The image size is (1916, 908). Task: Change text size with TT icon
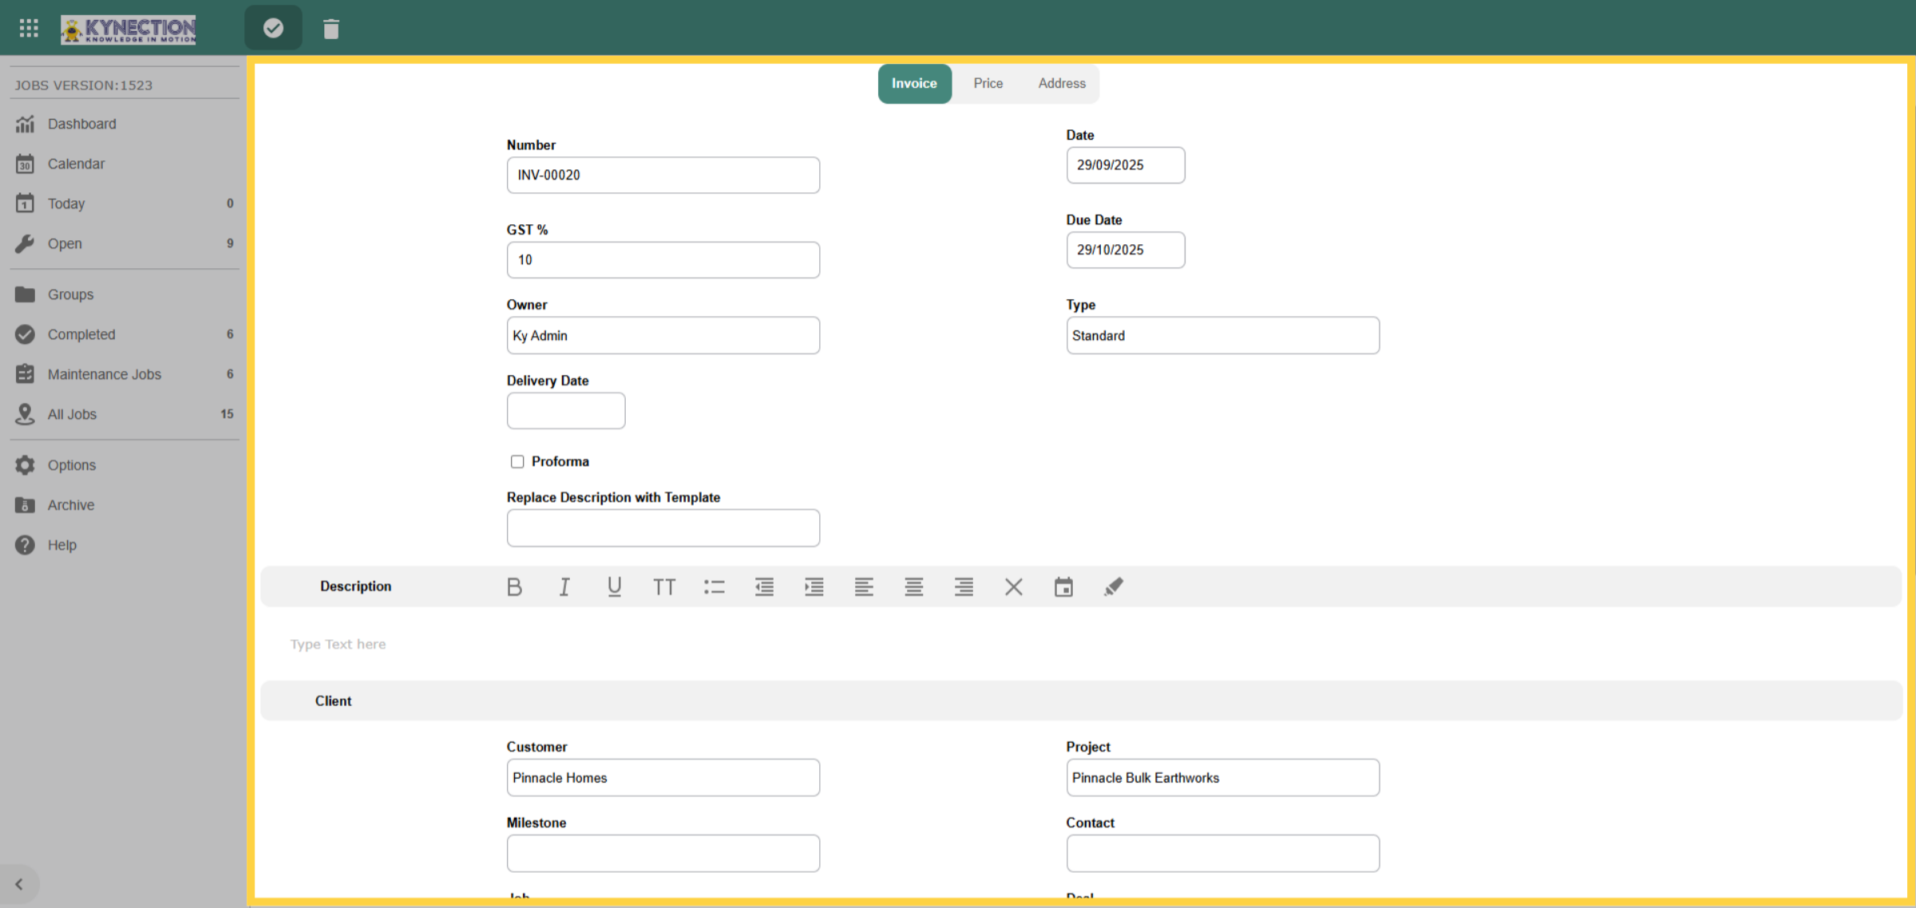[x=664, y=587]
